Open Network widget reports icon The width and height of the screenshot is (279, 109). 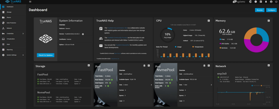pyautogui.click(x=269, y=65)
